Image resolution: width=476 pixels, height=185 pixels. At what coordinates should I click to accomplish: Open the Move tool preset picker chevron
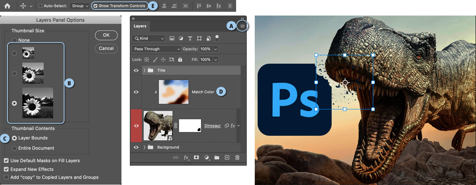(x=31, y=6)
